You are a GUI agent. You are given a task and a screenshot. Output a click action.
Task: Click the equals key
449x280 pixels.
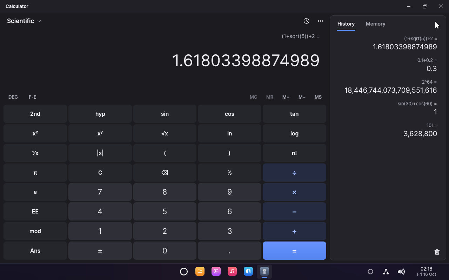(x=294, y=251)
